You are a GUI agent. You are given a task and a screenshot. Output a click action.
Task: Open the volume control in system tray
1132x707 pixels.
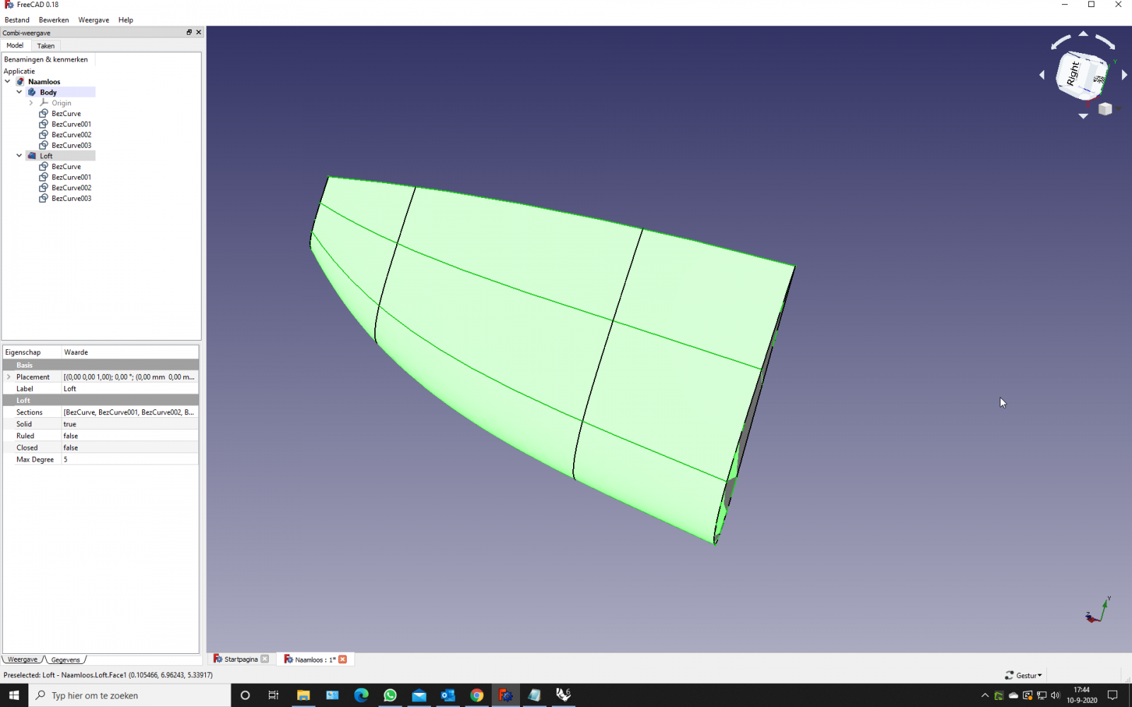tap(1056, 696)
